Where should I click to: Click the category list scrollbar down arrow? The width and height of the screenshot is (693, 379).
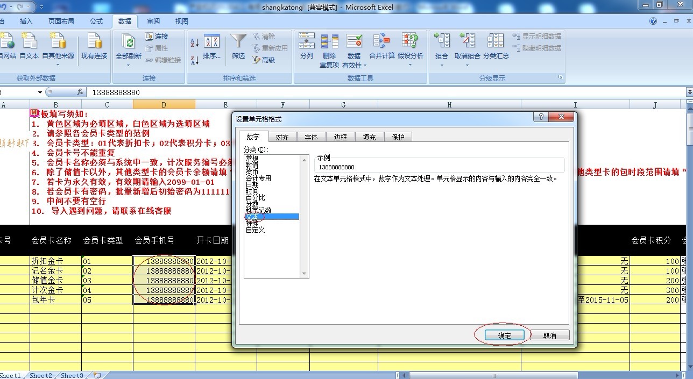tap(305, 274)
